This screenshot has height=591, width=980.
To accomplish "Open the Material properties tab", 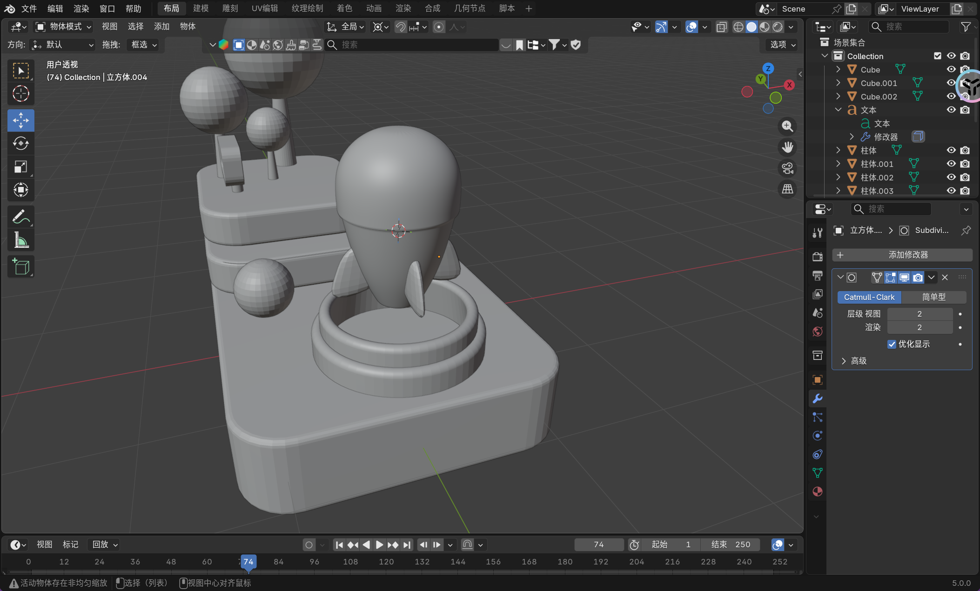I will pyautogui.click(x=817, y=491).
